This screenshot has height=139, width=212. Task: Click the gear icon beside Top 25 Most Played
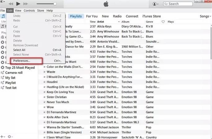tap(2, 67)
